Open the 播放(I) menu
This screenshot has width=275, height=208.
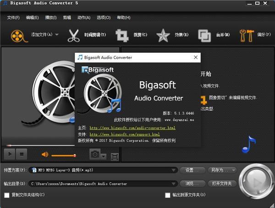pyautogui.click(x=51, y=17)
